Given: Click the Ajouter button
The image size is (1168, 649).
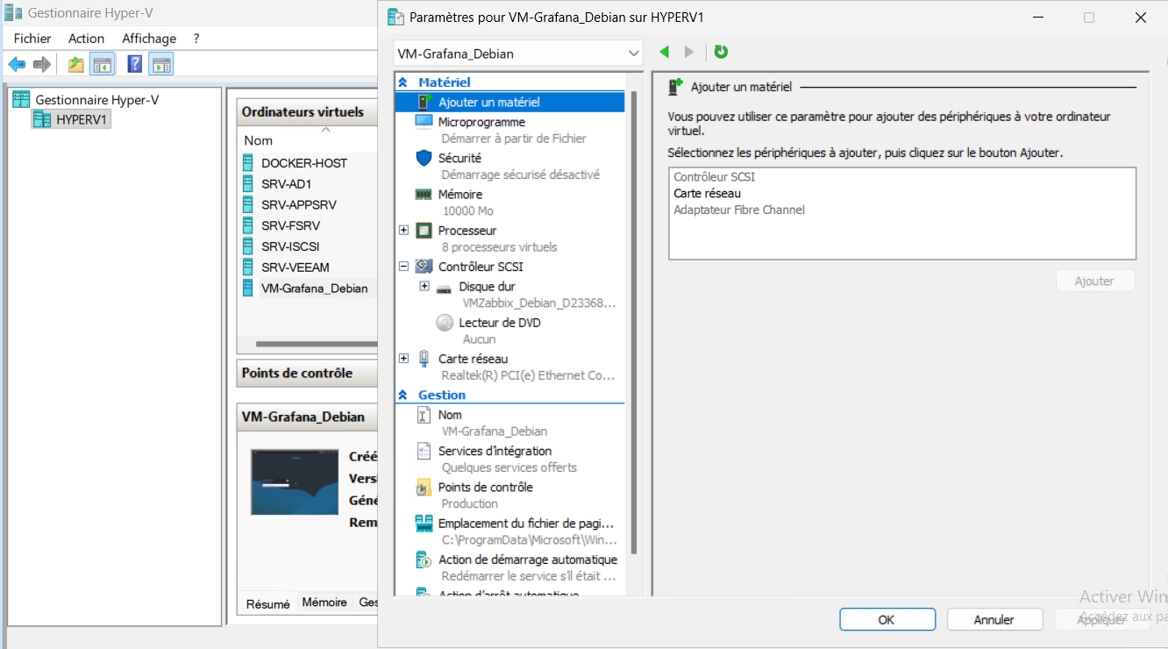Looking at the screenshot, I should [x=1094, y=281].
